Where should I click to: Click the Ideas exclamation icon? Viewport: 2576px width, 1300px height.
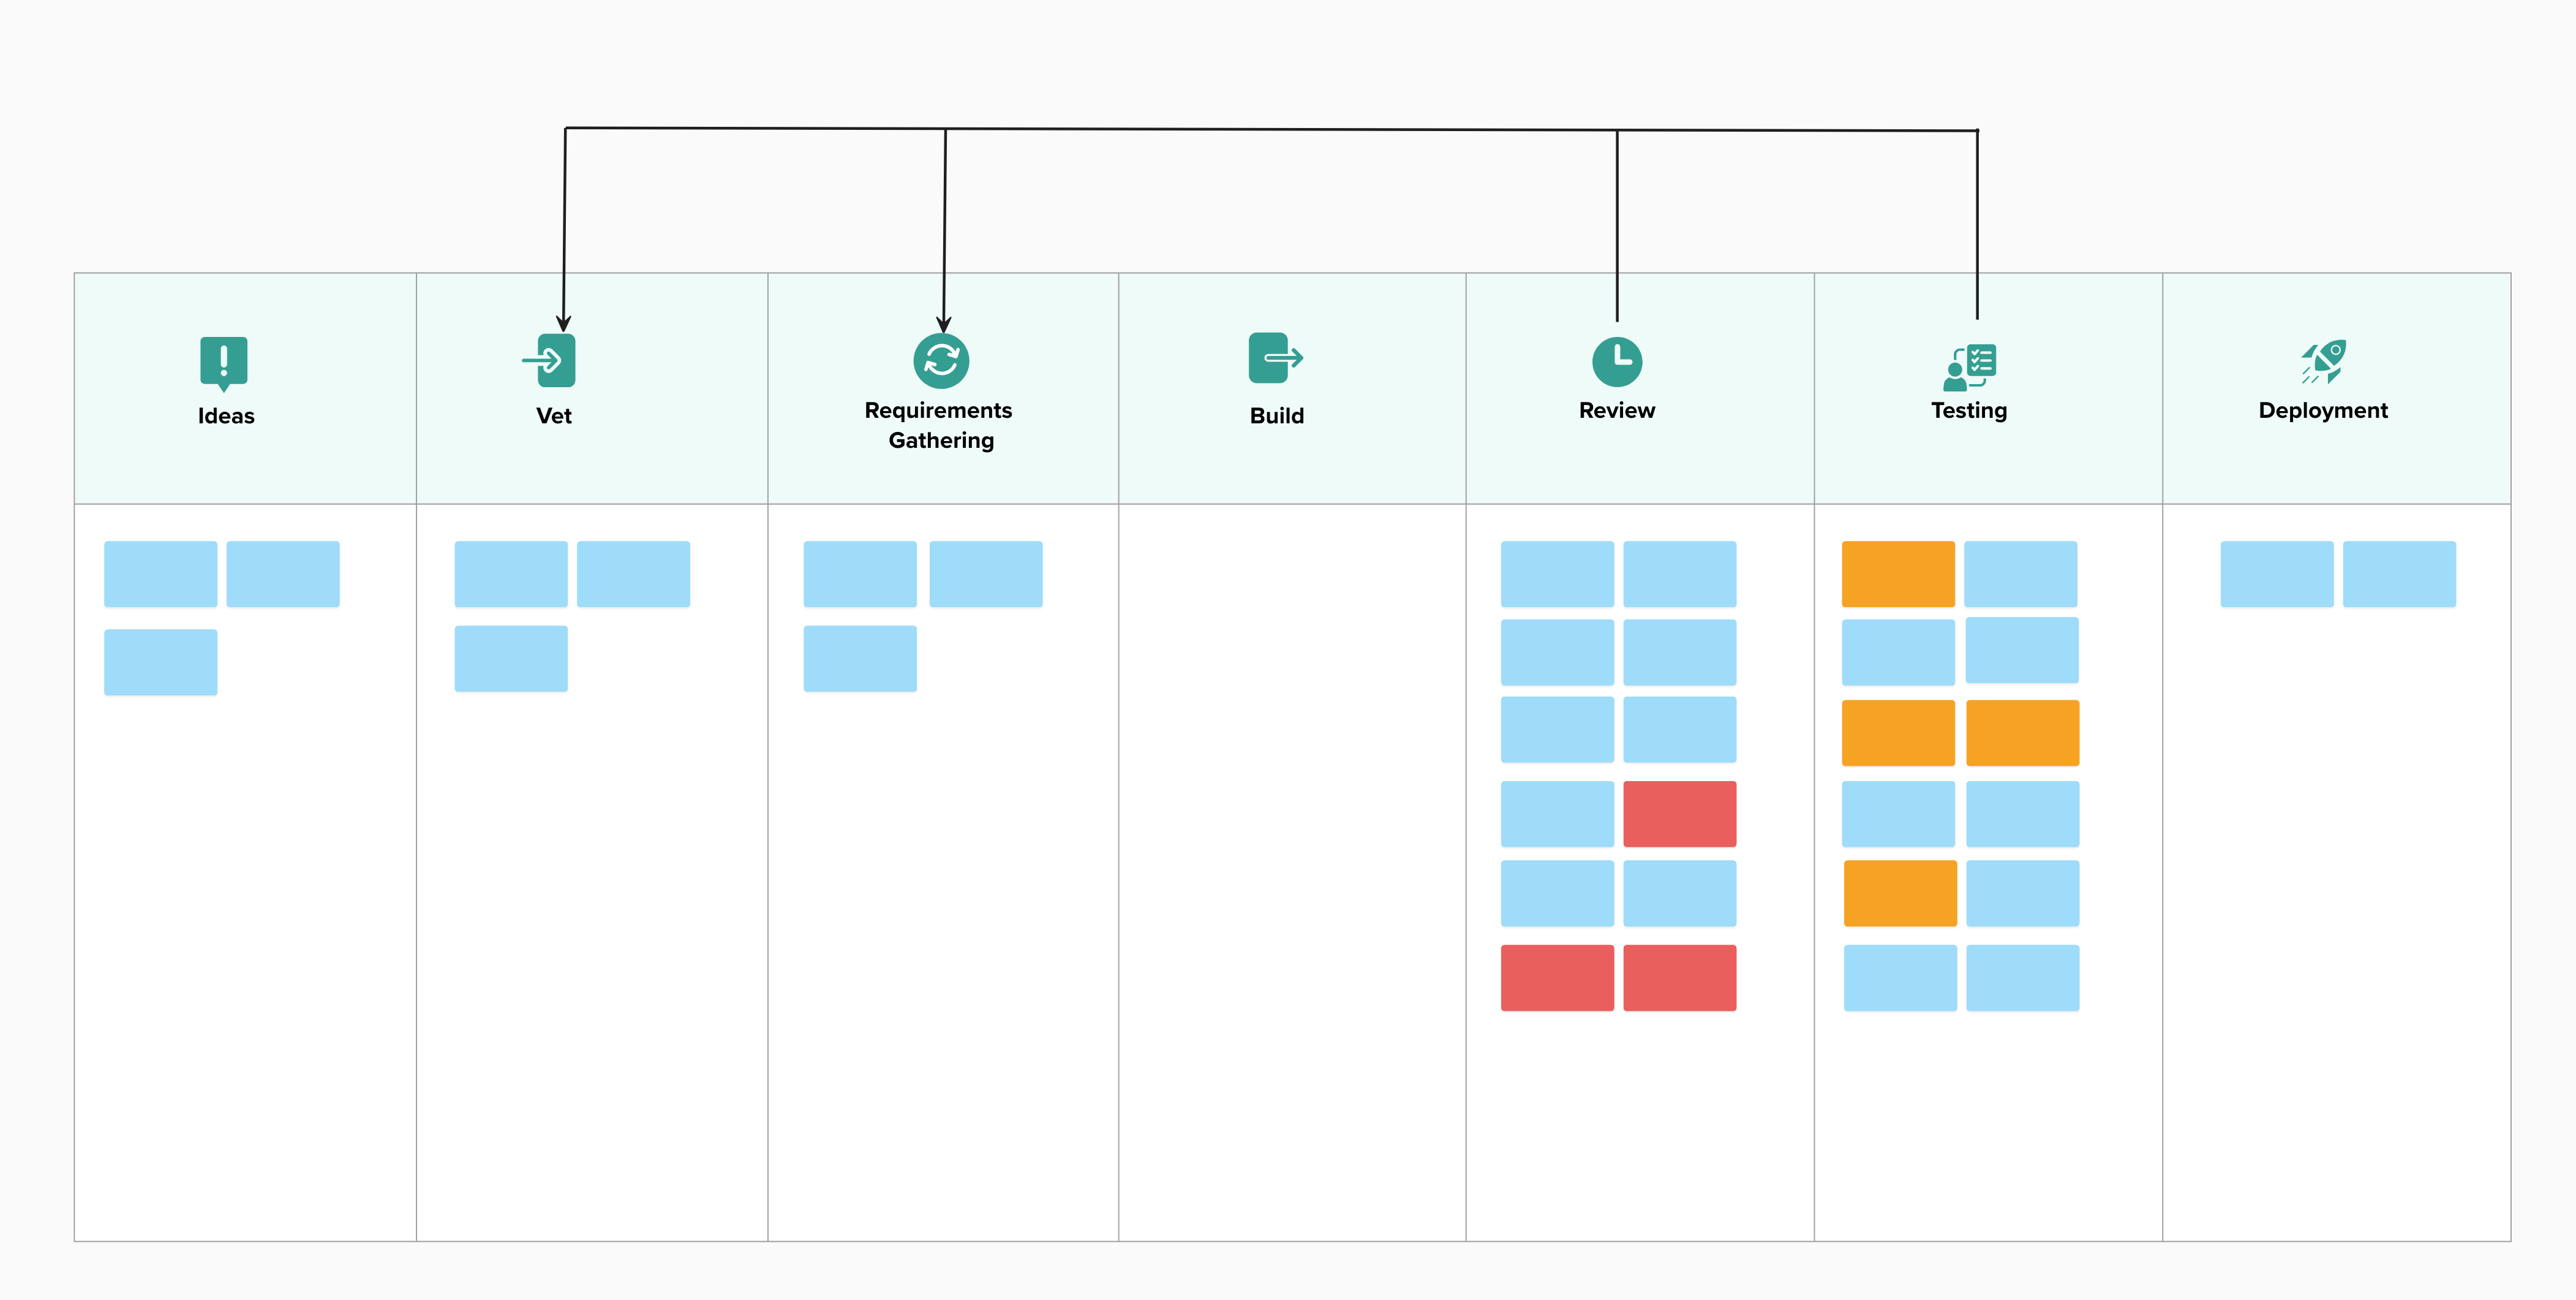click(x=224, y=363)
